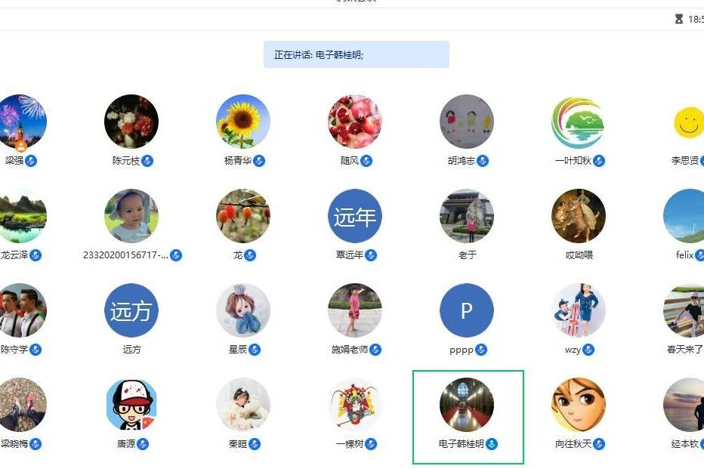
Task: Click the hourglass meeting timer icon
Action: point(679,19)
